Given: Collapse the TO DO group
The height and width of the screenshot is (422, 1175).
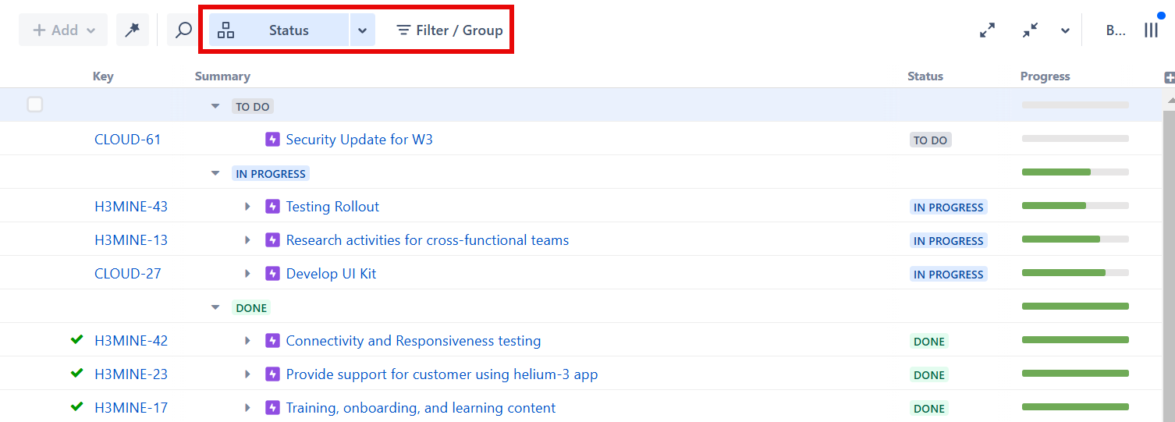Looking at the screenshot, I should click(x=215, y=106).
